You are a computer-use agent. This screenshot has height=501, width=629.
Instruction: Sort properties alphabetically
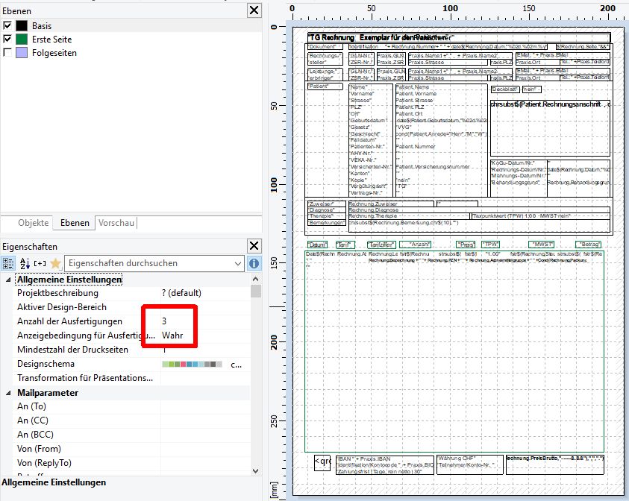(x=23, y=263)
